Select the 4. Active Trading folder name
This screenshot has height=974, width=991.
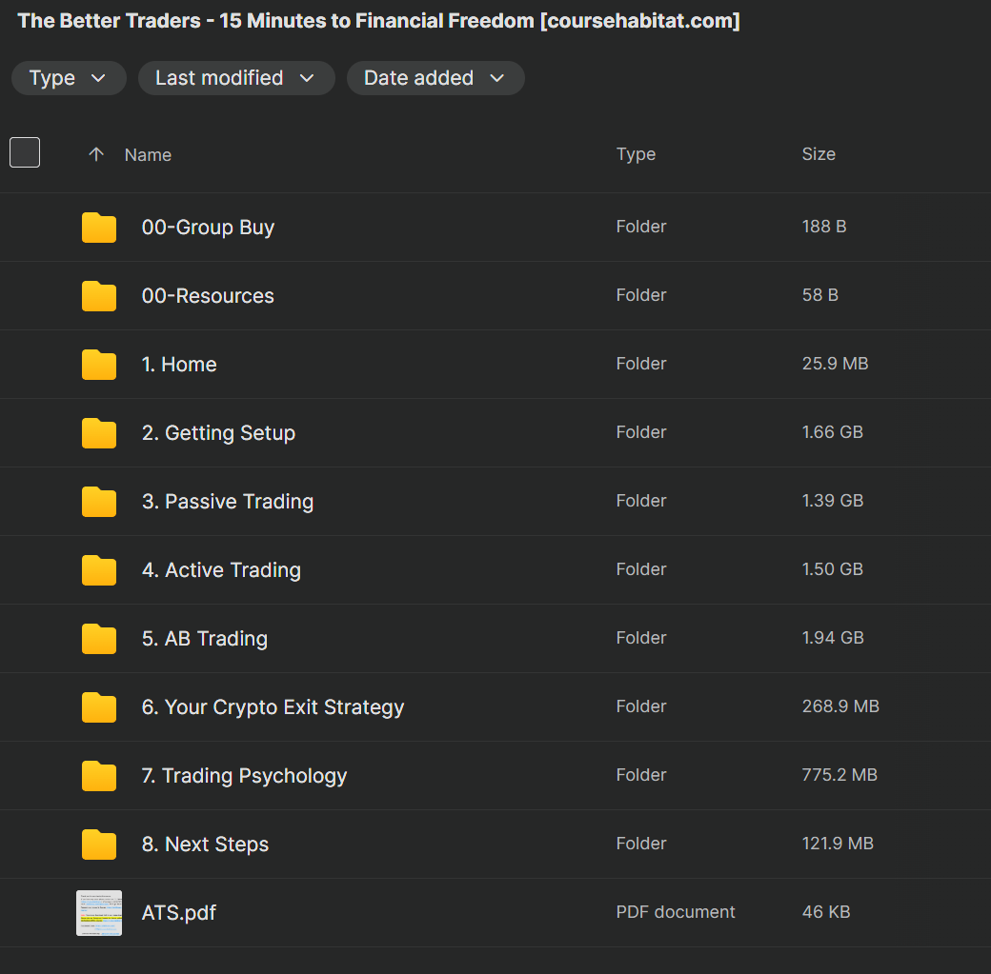pos(221,570)
